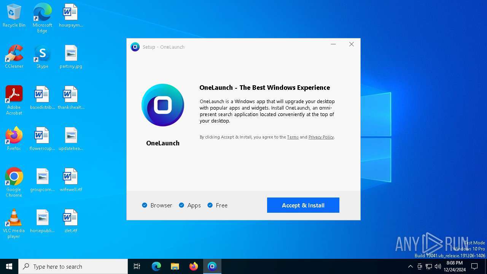Image resolution: width=487 pixels, height=274 pixels.
Task: Show hidden system tray icons
Action: (x=410, y=266)
